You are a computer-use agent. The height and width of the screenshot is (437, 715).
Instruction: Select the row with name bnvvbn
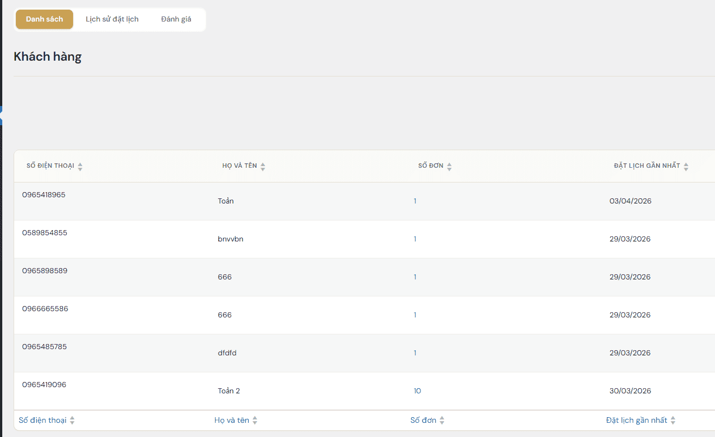click(x=231, y=239)
